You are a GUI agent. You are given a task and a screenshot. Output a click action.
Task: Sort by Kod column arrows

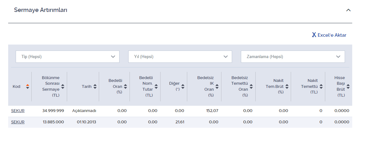(x=28, y=87)
